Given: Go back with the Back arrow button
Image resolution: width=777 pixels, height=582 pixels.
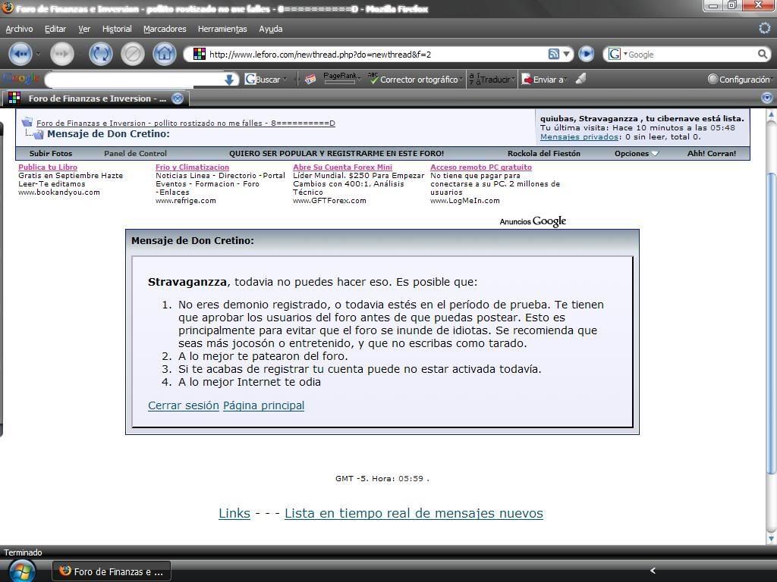Looking at the screenshot, I should (x=20, y=54).
